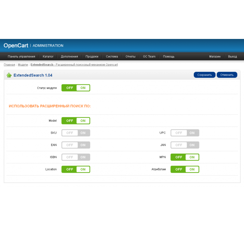Image resolution: width=244 pixels, height=226 pixels.
Task: Click the Использовать расширенный поиск по heading
Action: [x=49, y=106]
